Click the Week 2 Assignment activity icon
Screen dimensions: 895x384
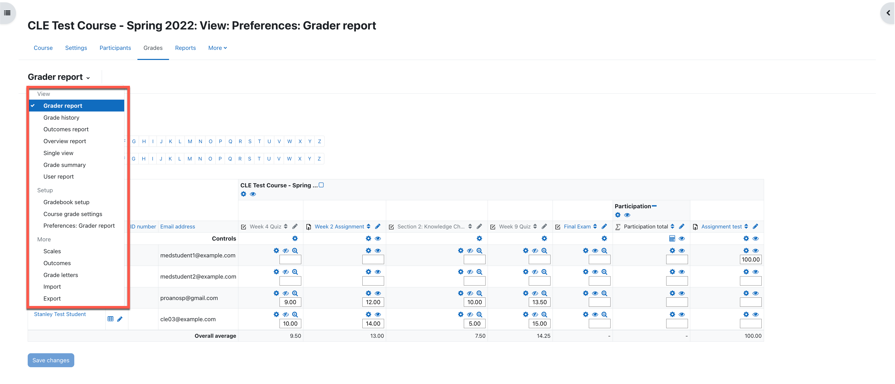point(309,227)
